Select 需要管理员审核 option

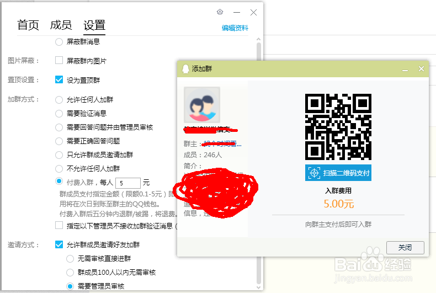70,286
